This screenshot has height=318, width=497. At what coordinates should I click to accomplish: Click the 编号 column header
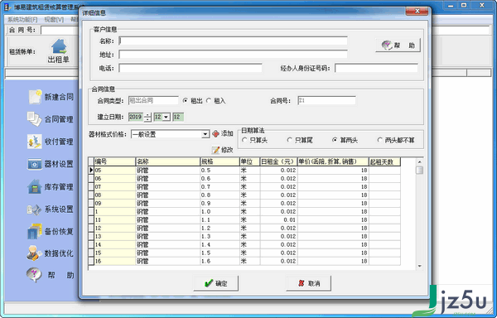click(115, 161)
